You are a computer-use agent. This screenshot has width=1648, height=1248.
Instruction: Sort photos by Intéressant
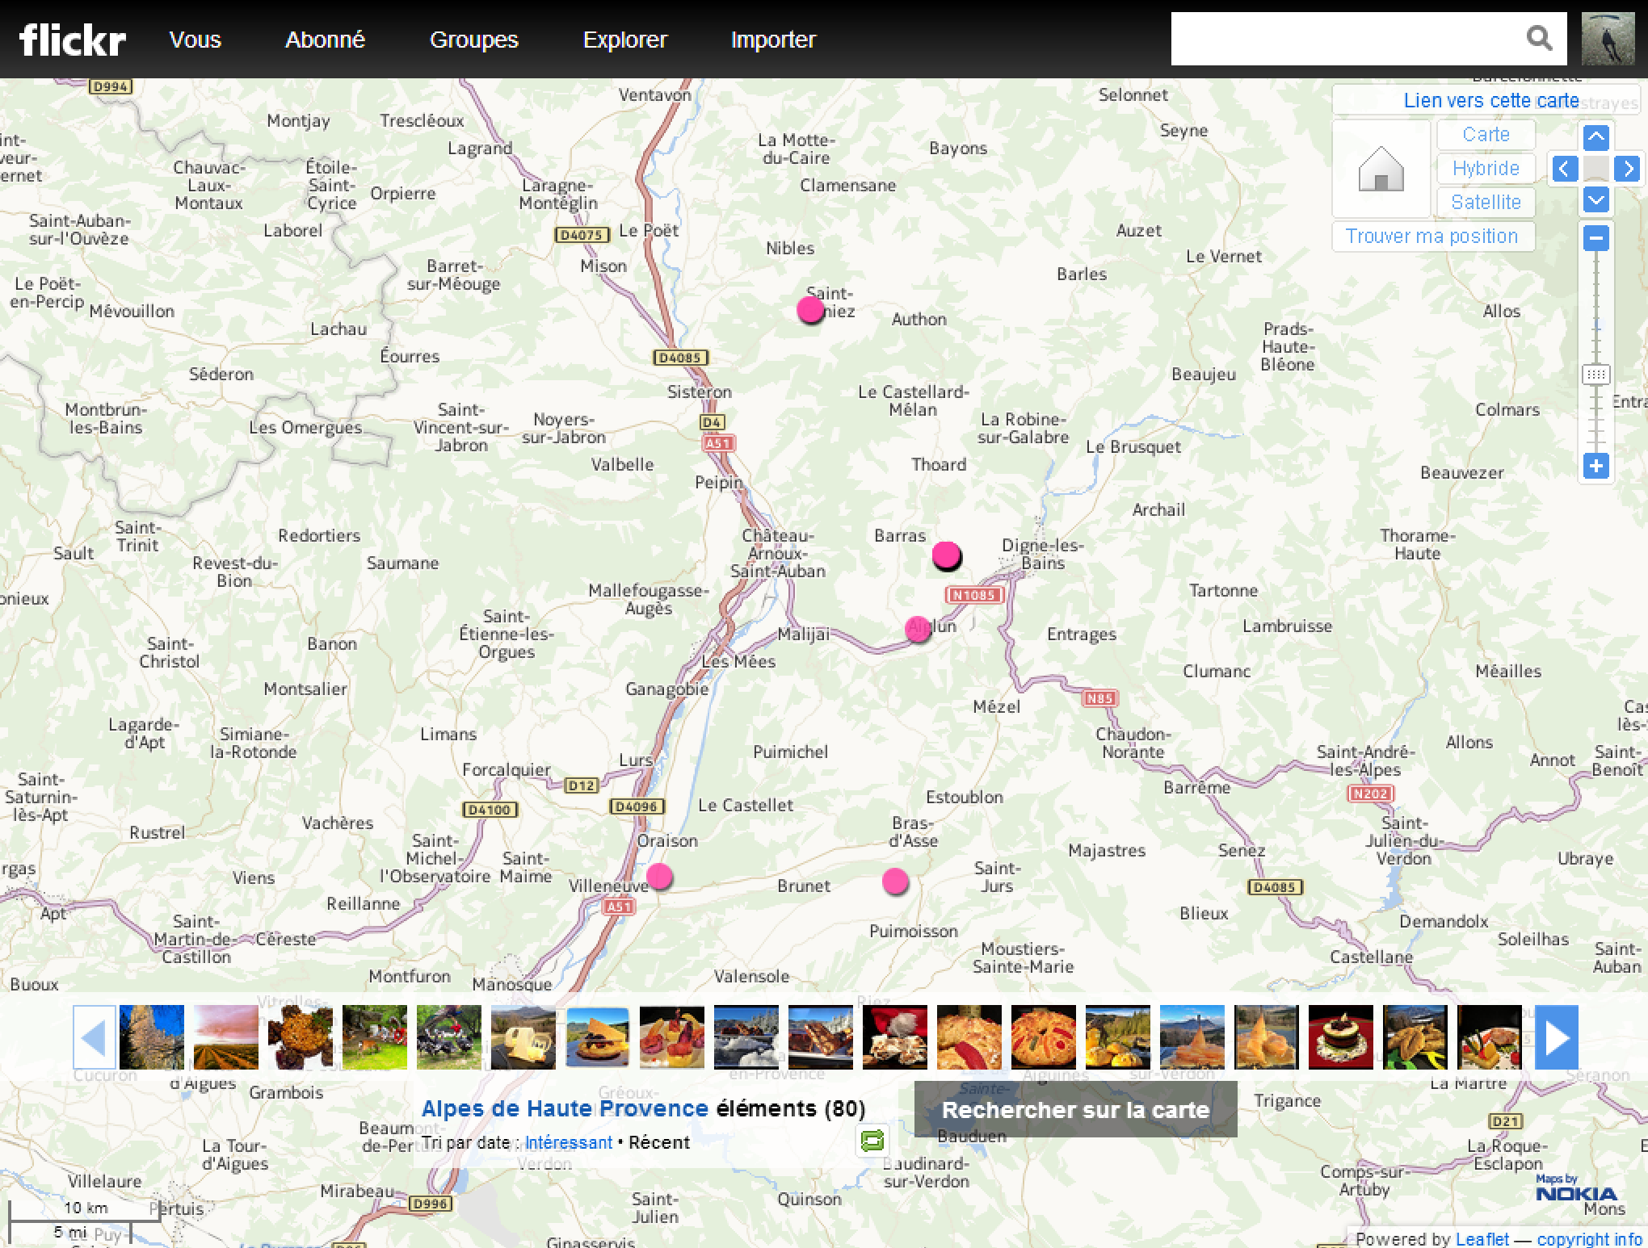[x=568, y=1142]
